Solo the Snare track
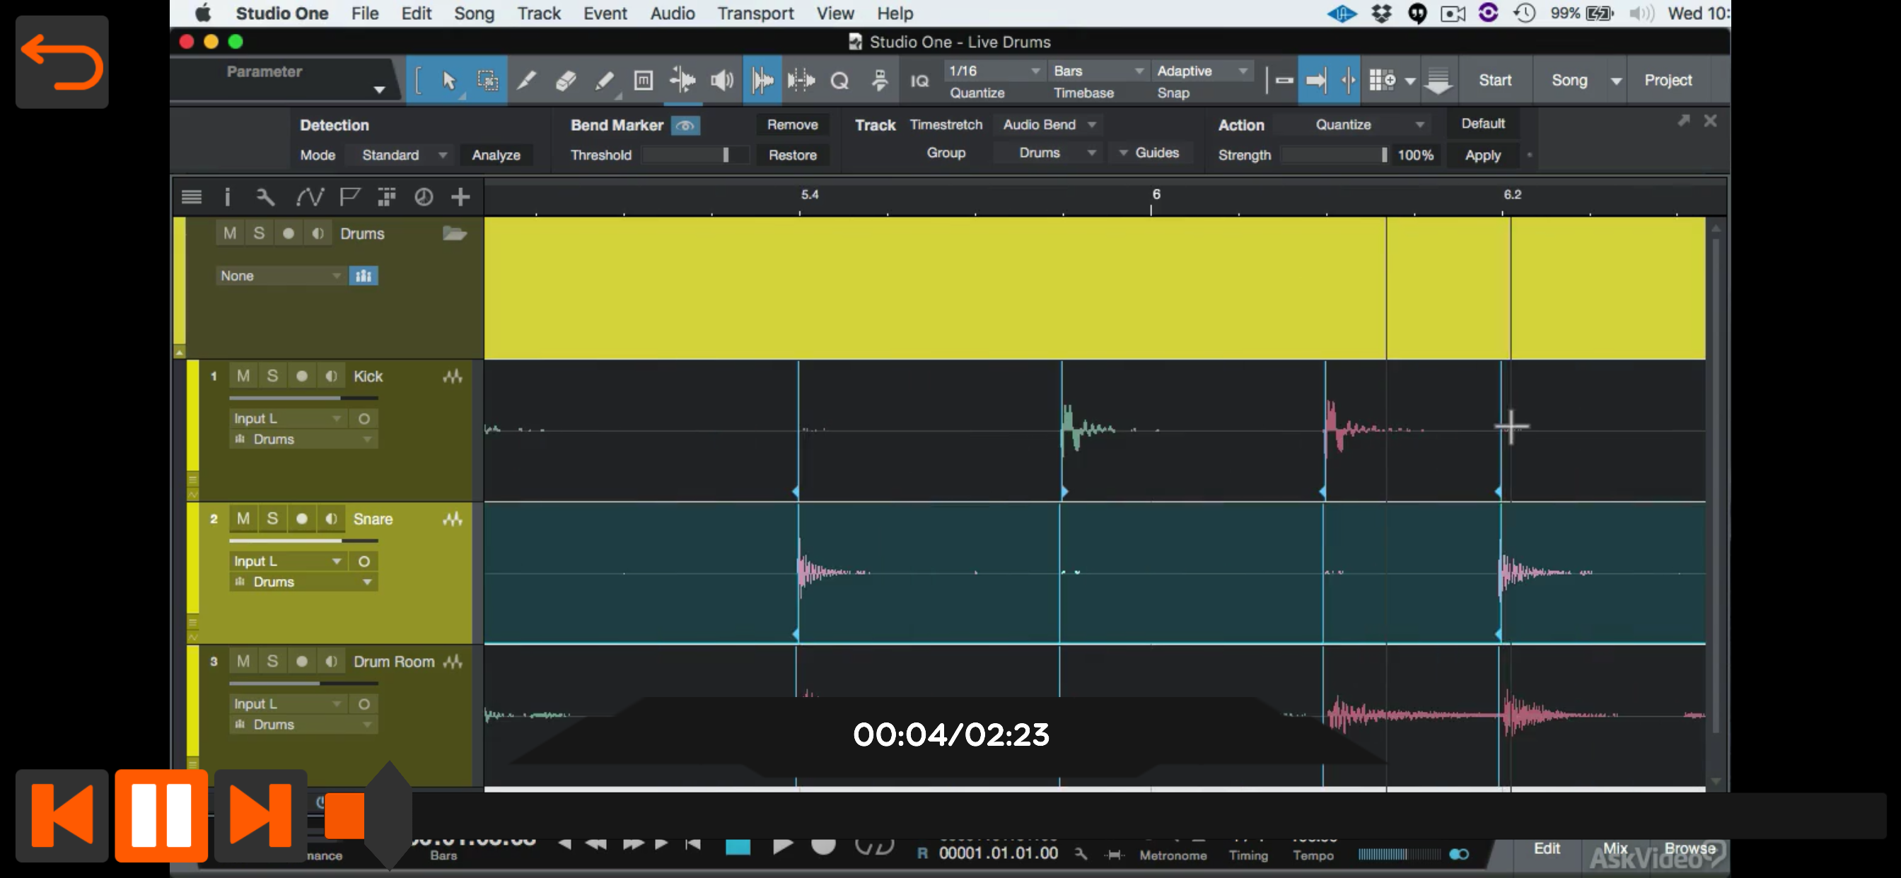 click(272, 519)
